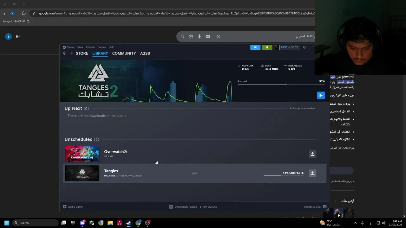Click the plus icon beside Add a Game
Screen dimensions: 406x228
65,207
